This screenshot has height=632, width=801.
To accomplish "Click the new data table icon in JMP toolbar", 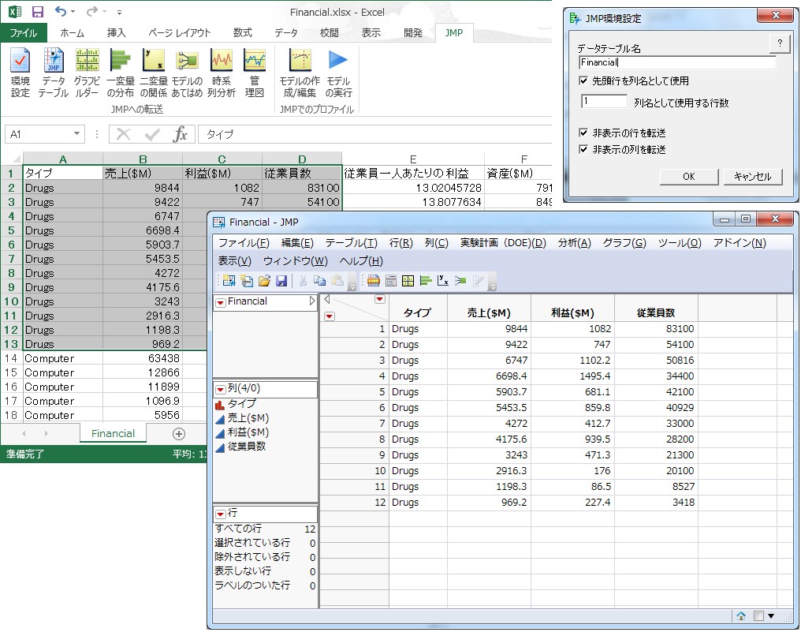I will 229,280.
